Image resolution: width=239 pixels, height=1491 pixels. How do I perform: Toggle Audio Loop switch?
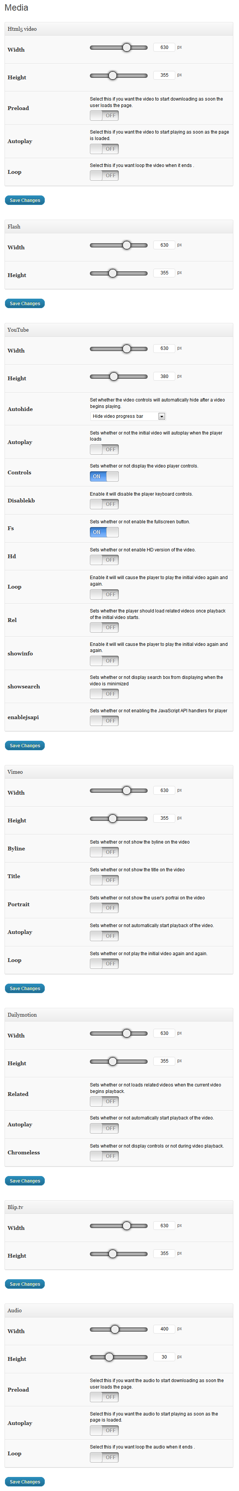104,1458
